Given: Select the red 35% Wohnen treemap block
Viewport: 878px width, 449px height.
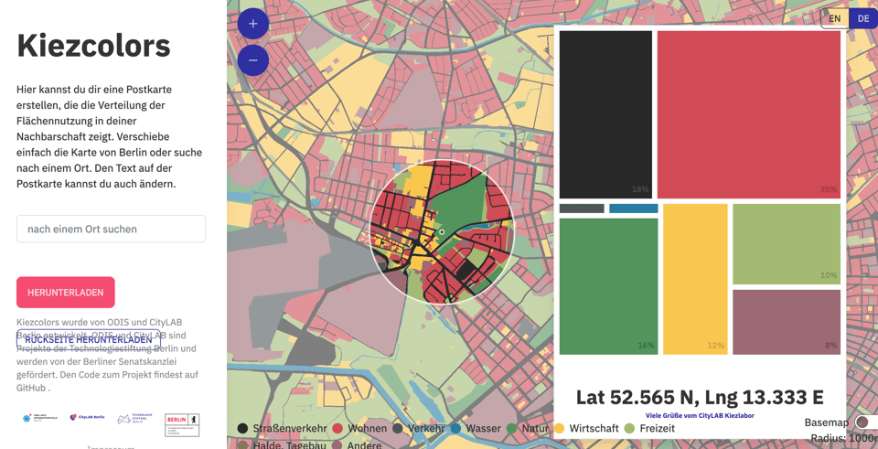Looking at the screenshot, I should click(x=749, y=114).
